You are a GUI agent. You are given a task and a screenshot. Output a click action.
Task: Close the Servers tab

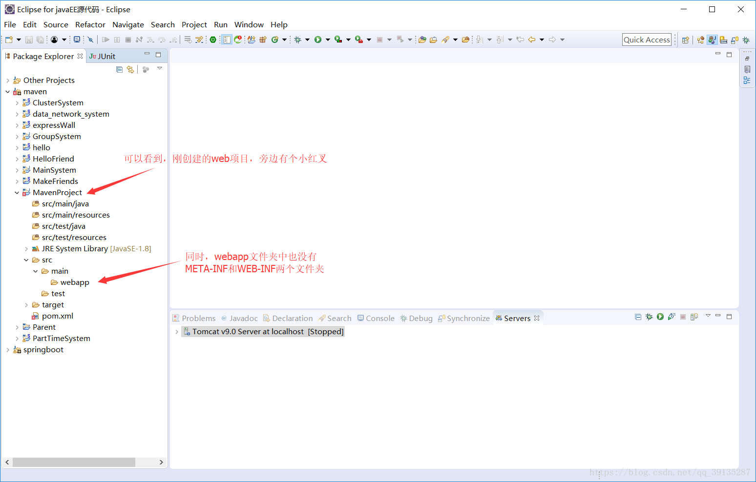click(537, 318)
